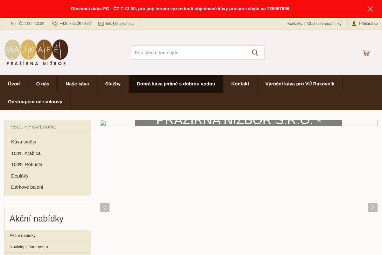382x255 pixels.
Task: Open the Úvod menu item
Action: click(14, 84)
